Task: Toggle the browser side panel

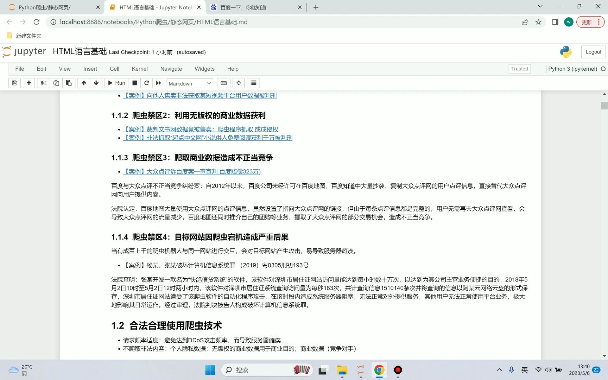Action: (x=555, y=22)
